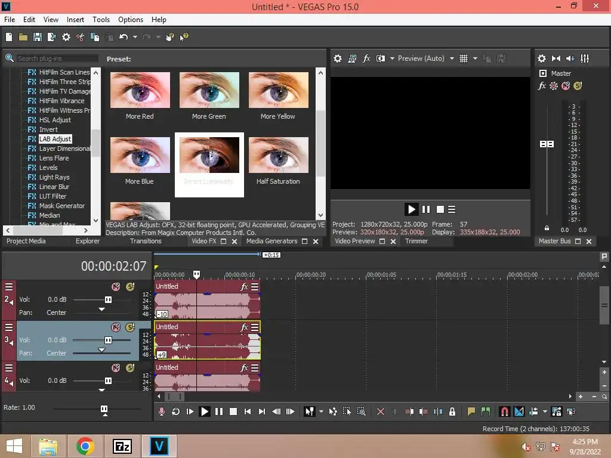Toggle Lock Envelopes to Events

tap(557, 411)
